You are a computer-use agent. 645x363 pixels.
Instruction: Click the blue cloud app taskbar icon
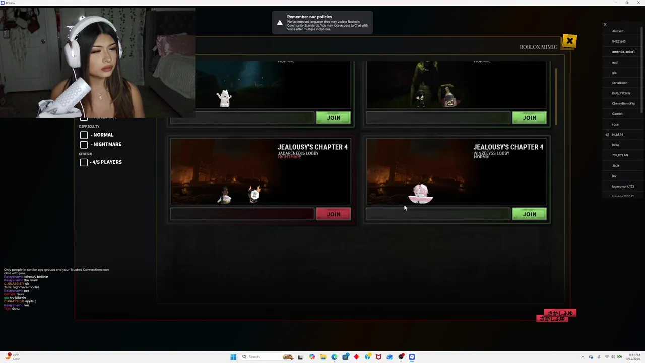[x=390, y=357]
